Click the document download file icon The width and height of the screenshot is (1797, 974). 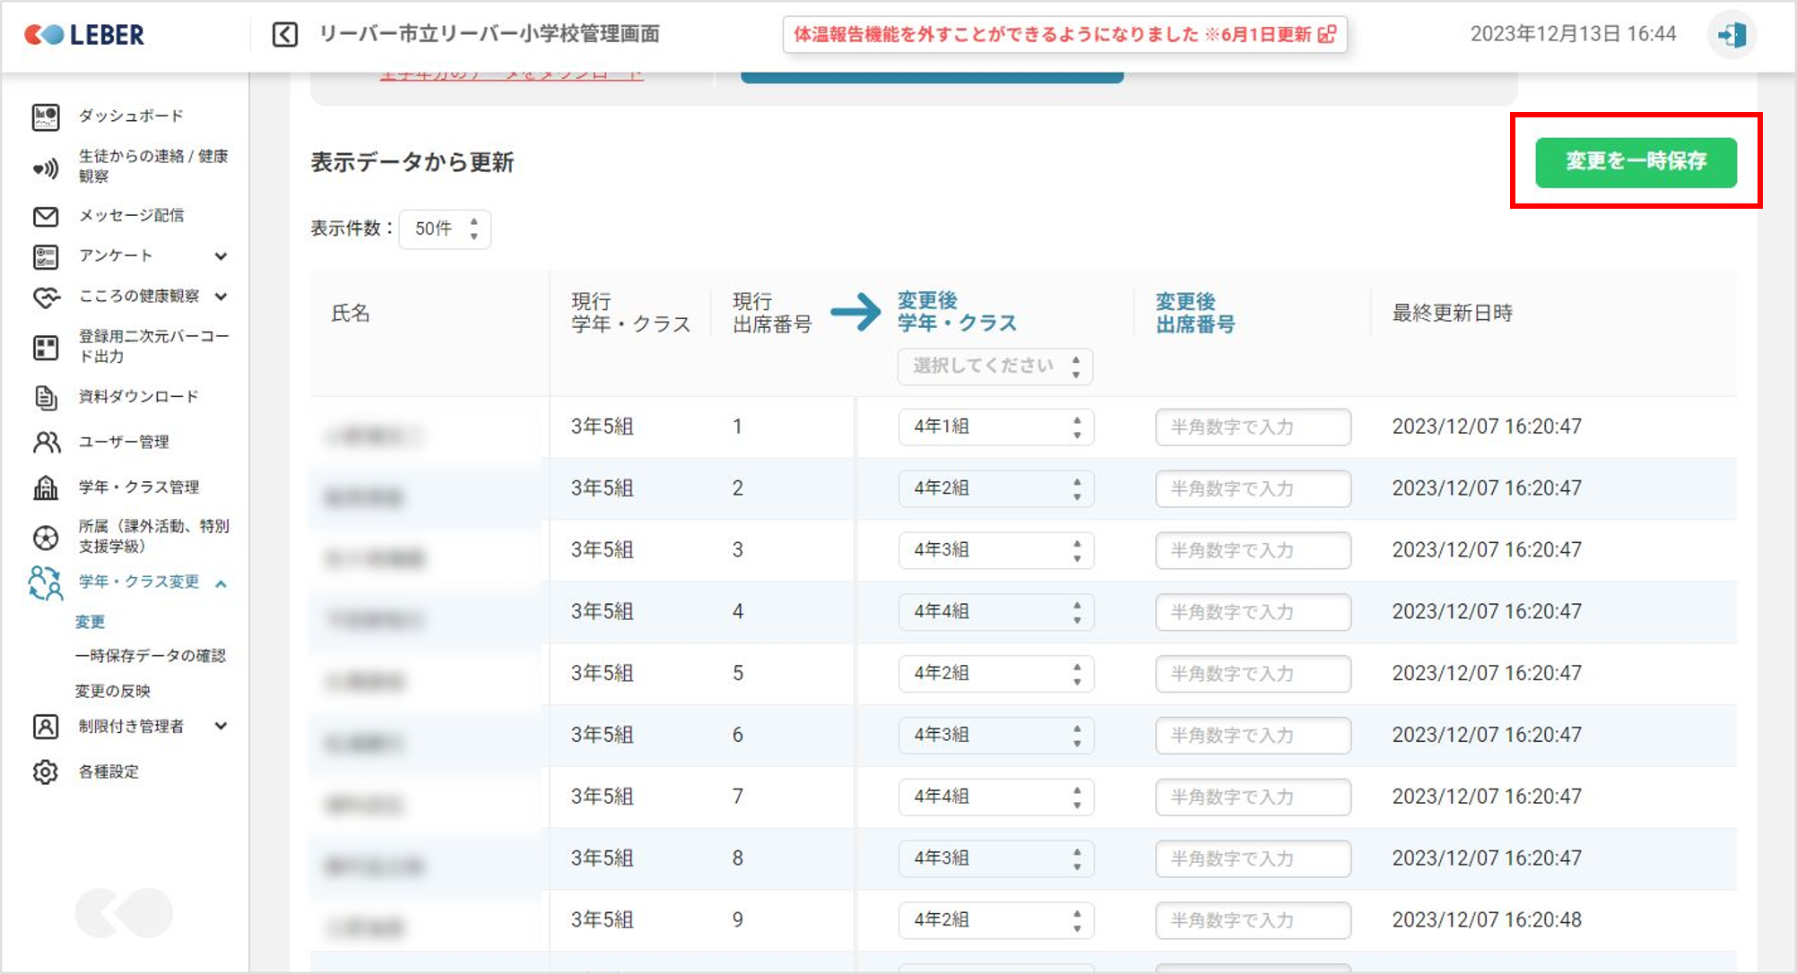click(46, 397)
